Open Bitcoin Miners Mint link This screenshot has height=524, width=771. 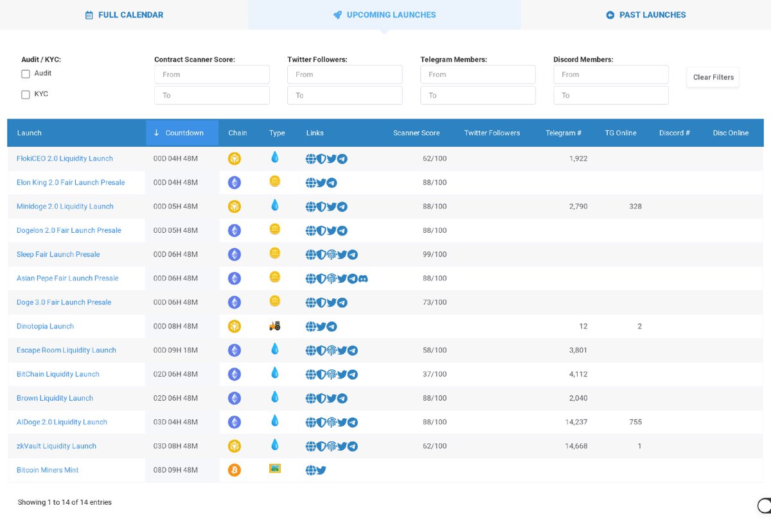click(48, 470)
